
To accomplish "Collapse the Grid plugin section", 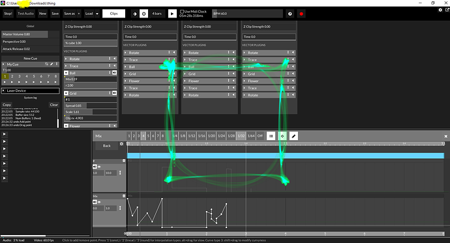I will click(x=66, y=93).
